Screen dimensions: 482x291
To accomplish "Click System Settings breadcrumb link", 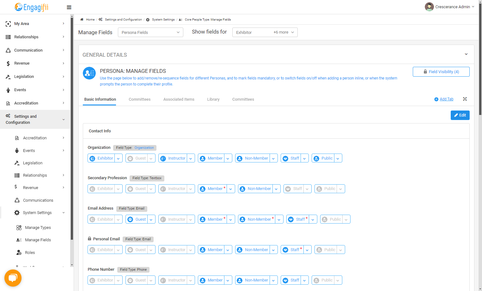I will [163, 20].
